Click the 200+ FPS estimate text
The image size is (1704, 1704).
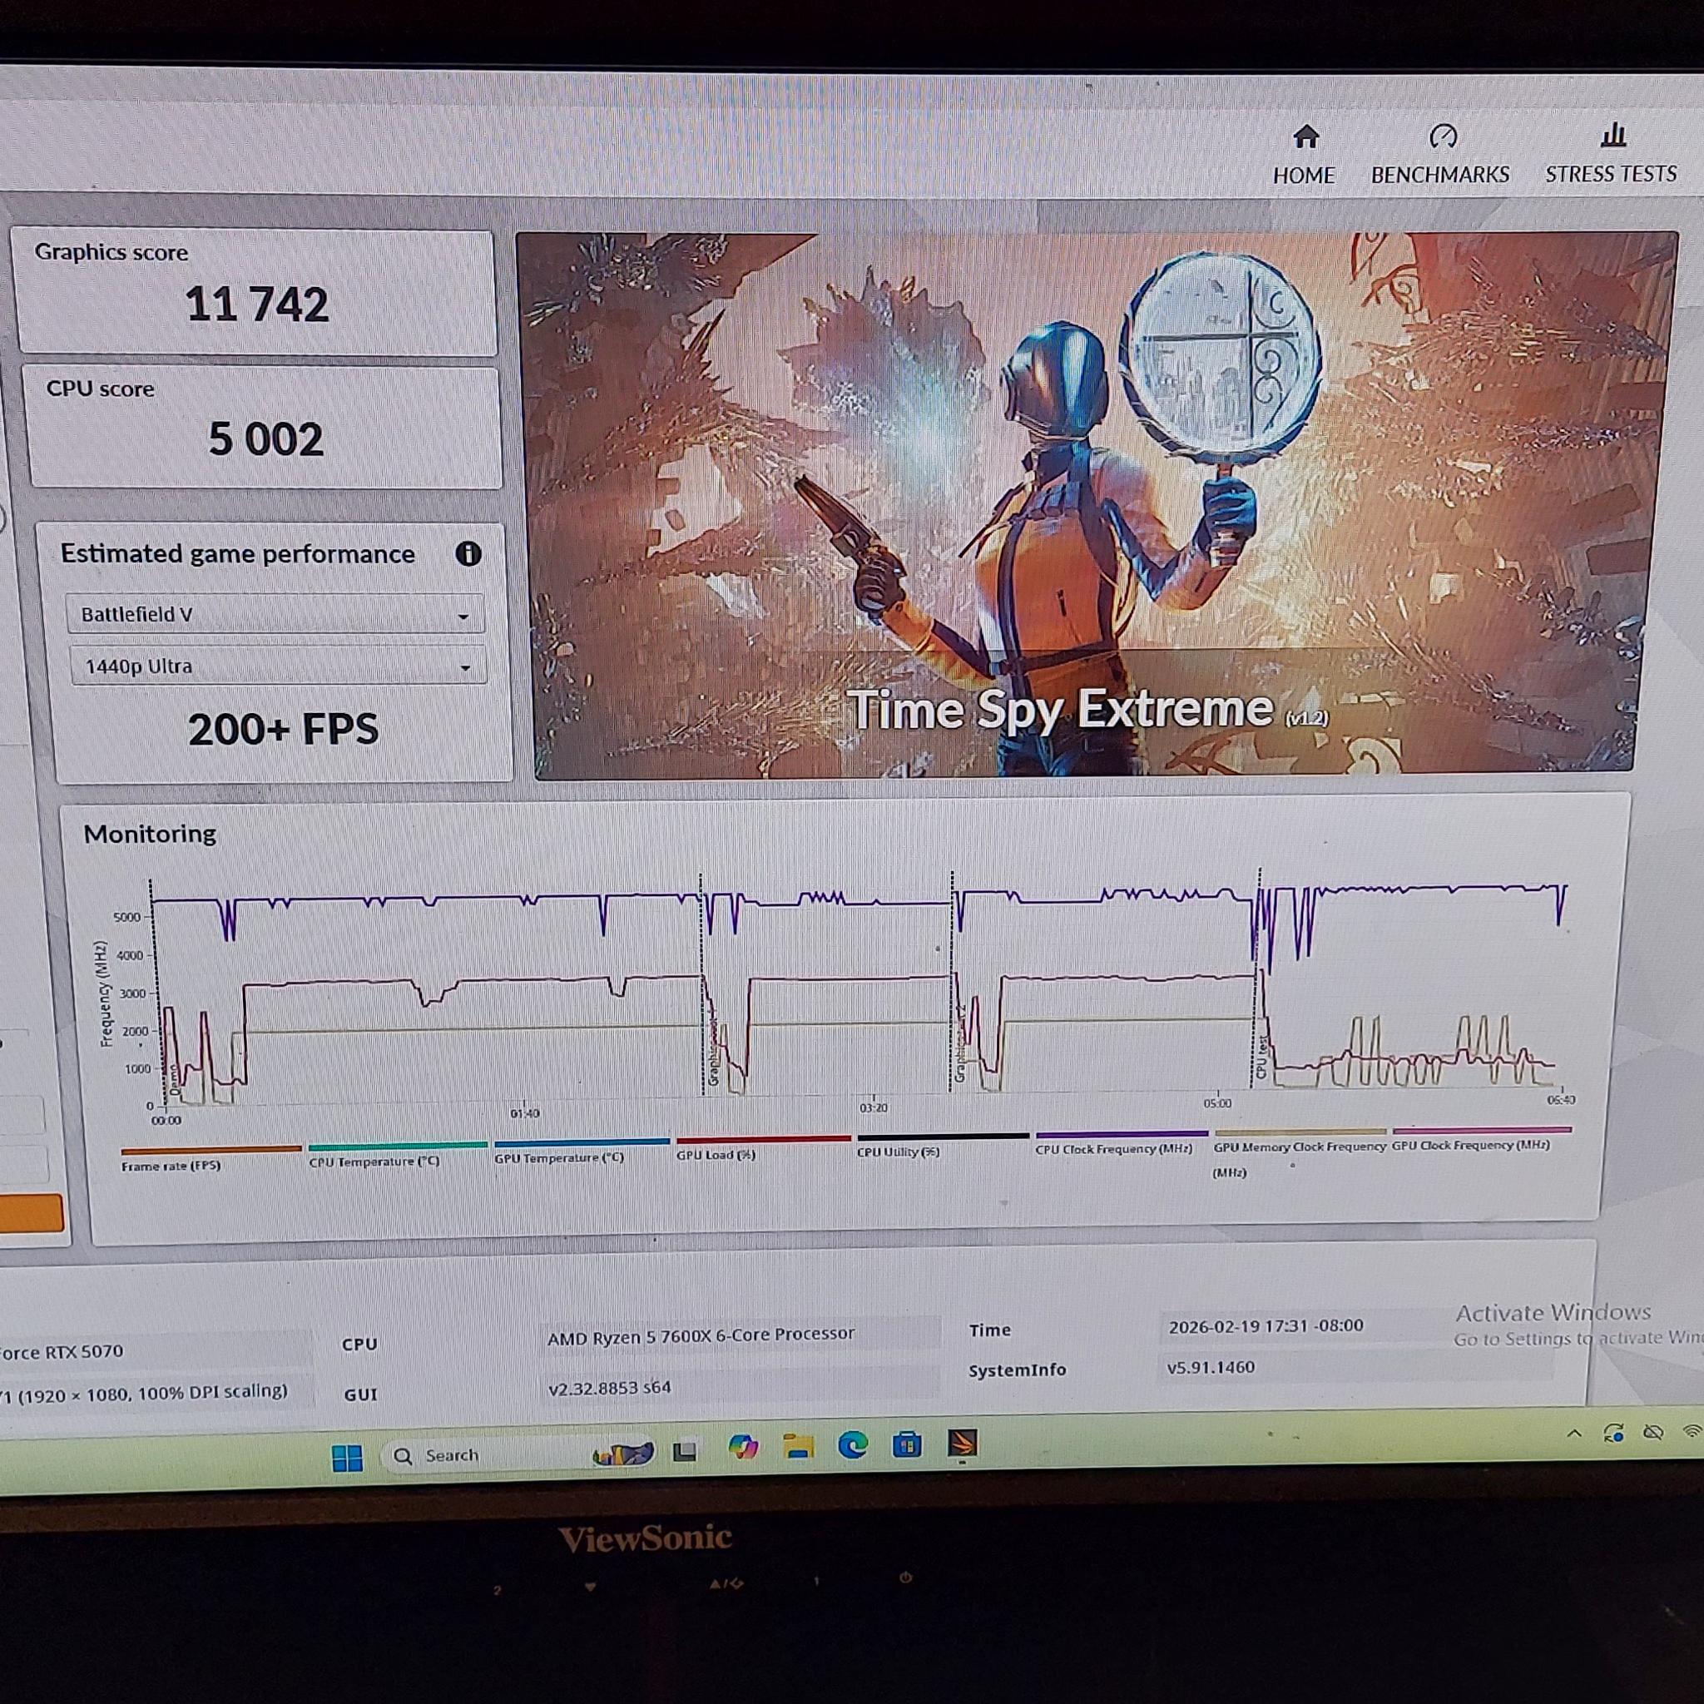(x=283, y=731)
